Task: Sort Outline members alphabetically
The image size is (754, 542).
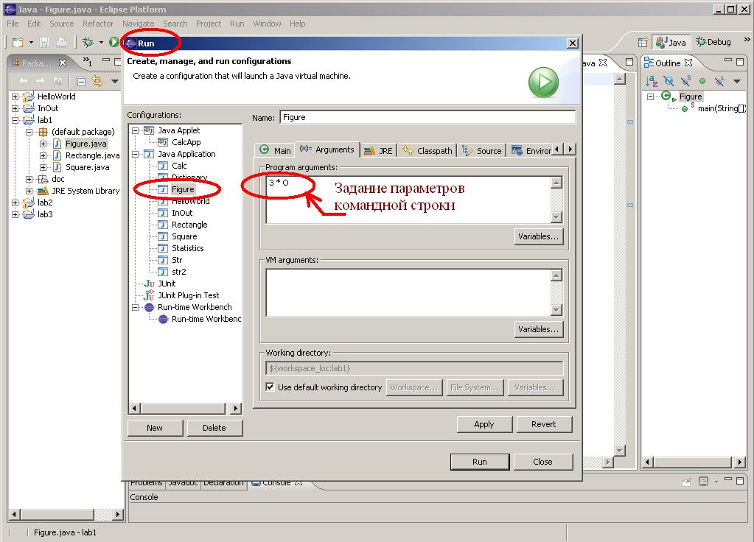Action: (x=651, y=81)
